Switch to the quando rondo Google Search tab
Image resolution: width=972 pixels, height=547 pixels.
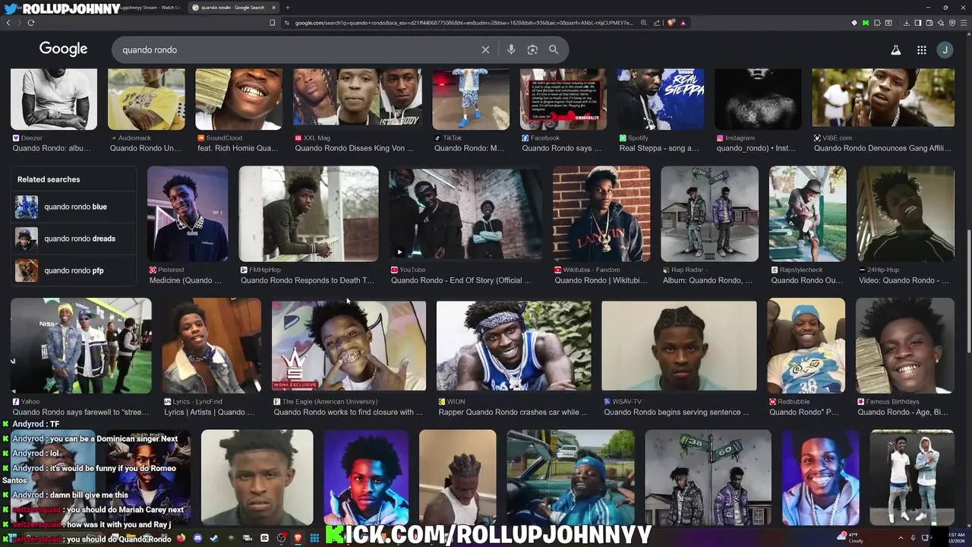(232, 8)
